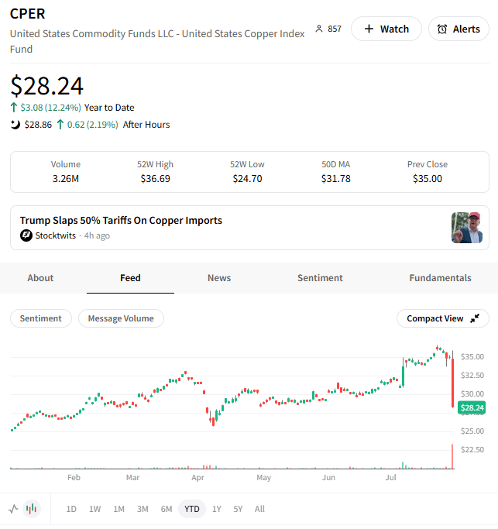Click the 52W Low value $24.70

[x=247, y=178]
